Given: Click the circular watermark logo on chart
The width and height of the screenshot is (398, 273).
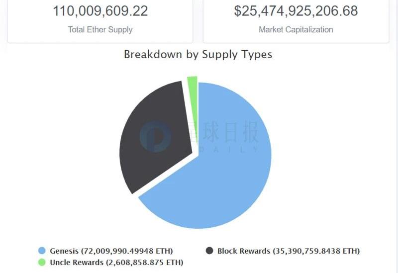Looking at the screenshot, I should 155,136.
